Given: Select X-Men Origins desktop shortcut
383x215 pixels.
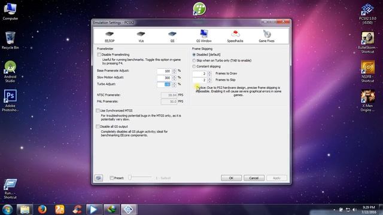Looking at the screenshot, I should (x=367, y=100).
